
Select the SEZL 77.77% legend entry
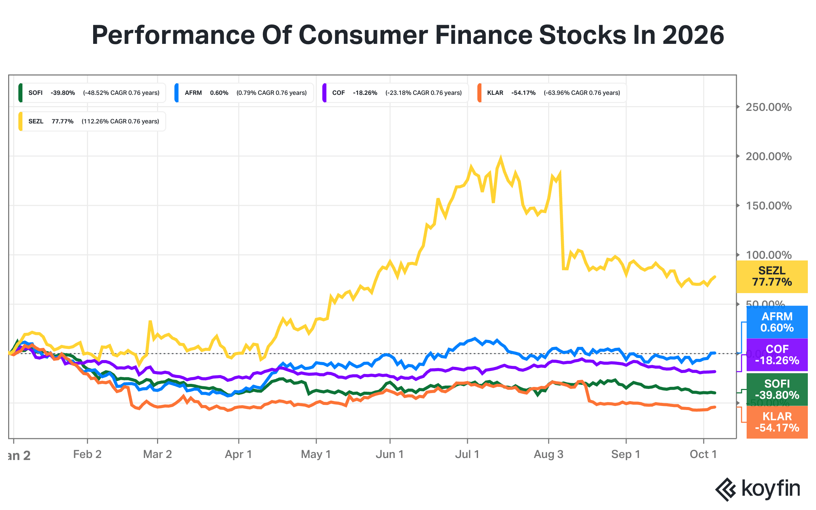92,121
